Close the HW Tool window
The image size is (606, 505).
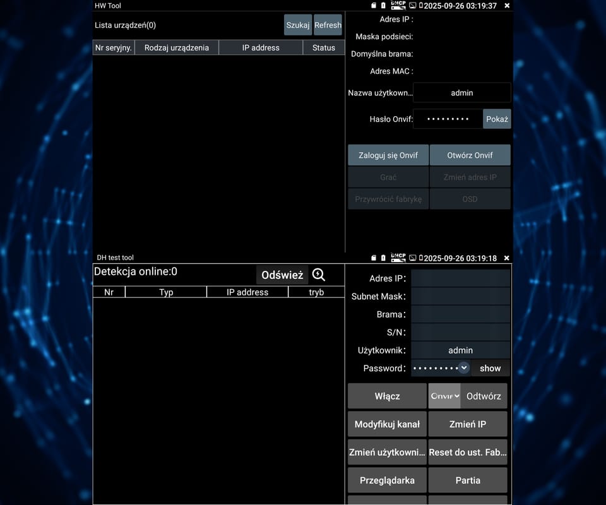click(507, 6)
